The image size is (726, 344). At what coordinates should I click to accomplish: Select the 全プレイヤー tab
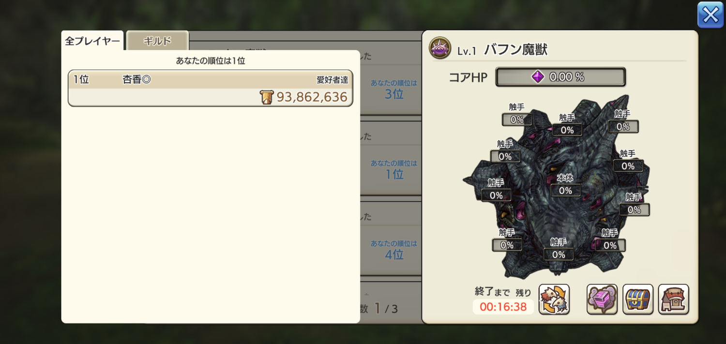pyautogui.click(x=92, y=41)
